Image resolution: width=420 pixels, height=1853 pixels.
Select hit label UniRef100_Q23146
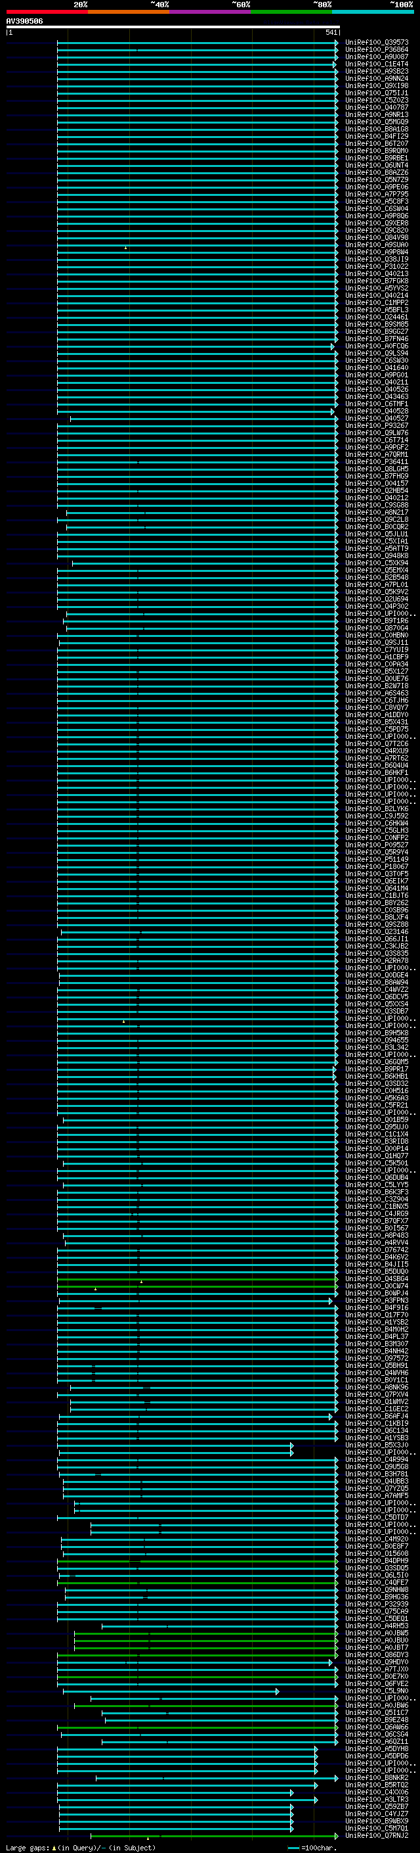pos(377,931)
